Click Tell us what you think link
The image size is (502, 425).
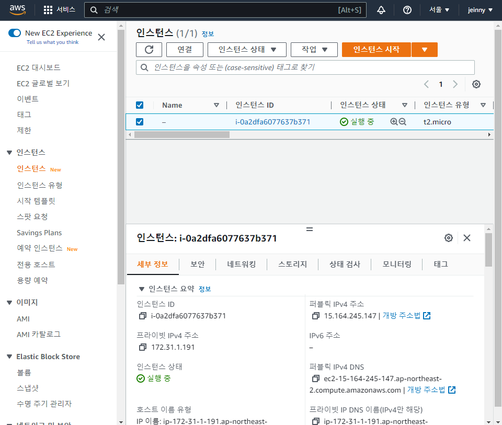[x=52, y=42]
